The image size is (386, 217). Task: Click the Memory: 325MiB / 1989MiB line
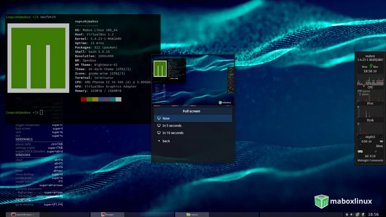[x=98, y=91]
